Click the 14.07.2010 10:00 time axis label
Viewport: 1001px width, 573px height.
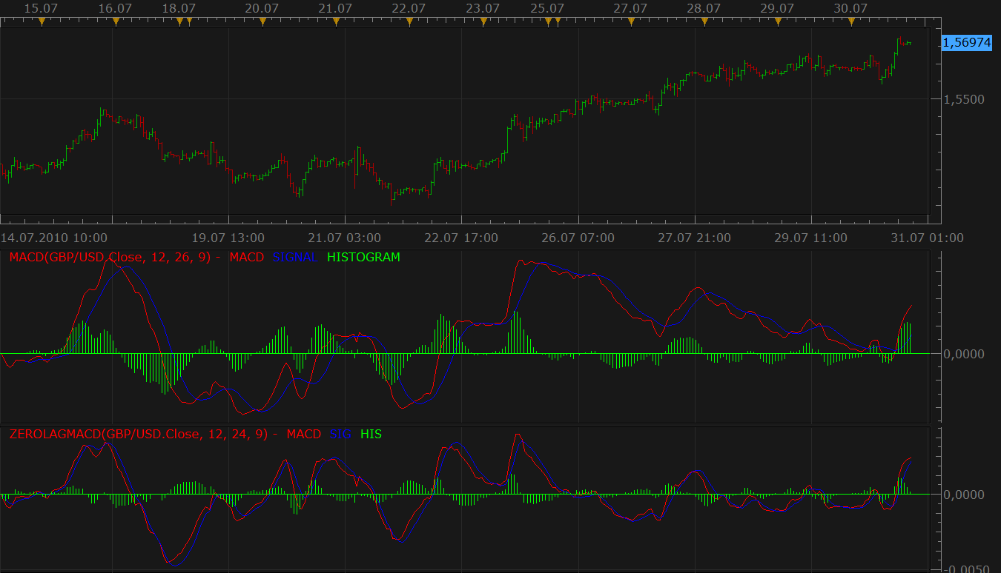[53, 238]
